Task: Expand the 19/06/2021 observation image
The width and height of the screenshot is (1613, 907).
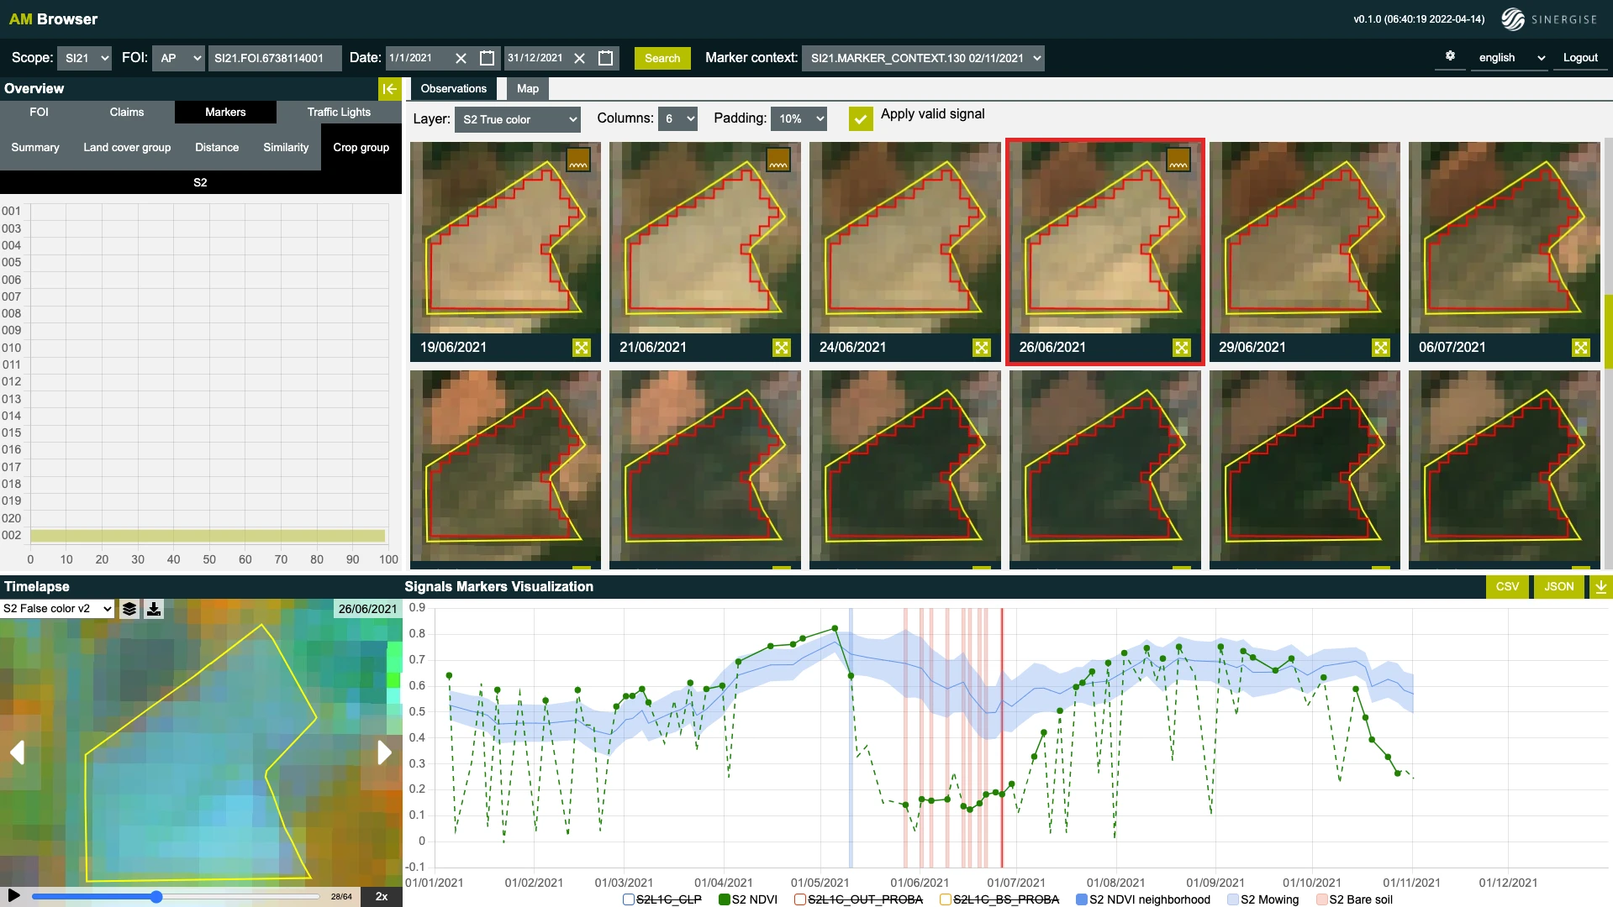Action: tap(582, 348)
